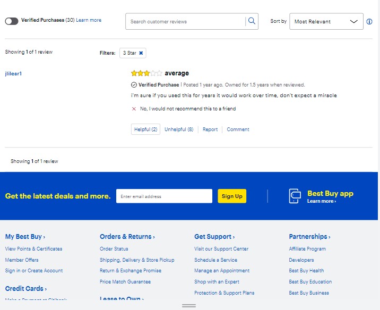Open Partnerships section

309,237
